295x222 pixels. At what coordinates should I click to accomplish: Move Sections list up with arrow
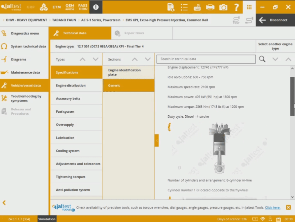click(x=135, y=59)
